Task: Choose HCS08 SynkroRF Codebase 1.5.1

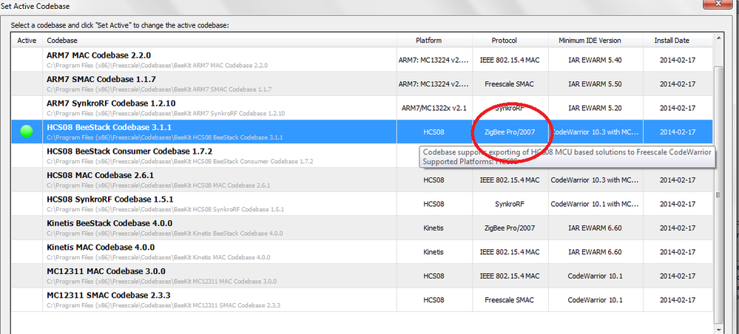Action: point(362,204)
